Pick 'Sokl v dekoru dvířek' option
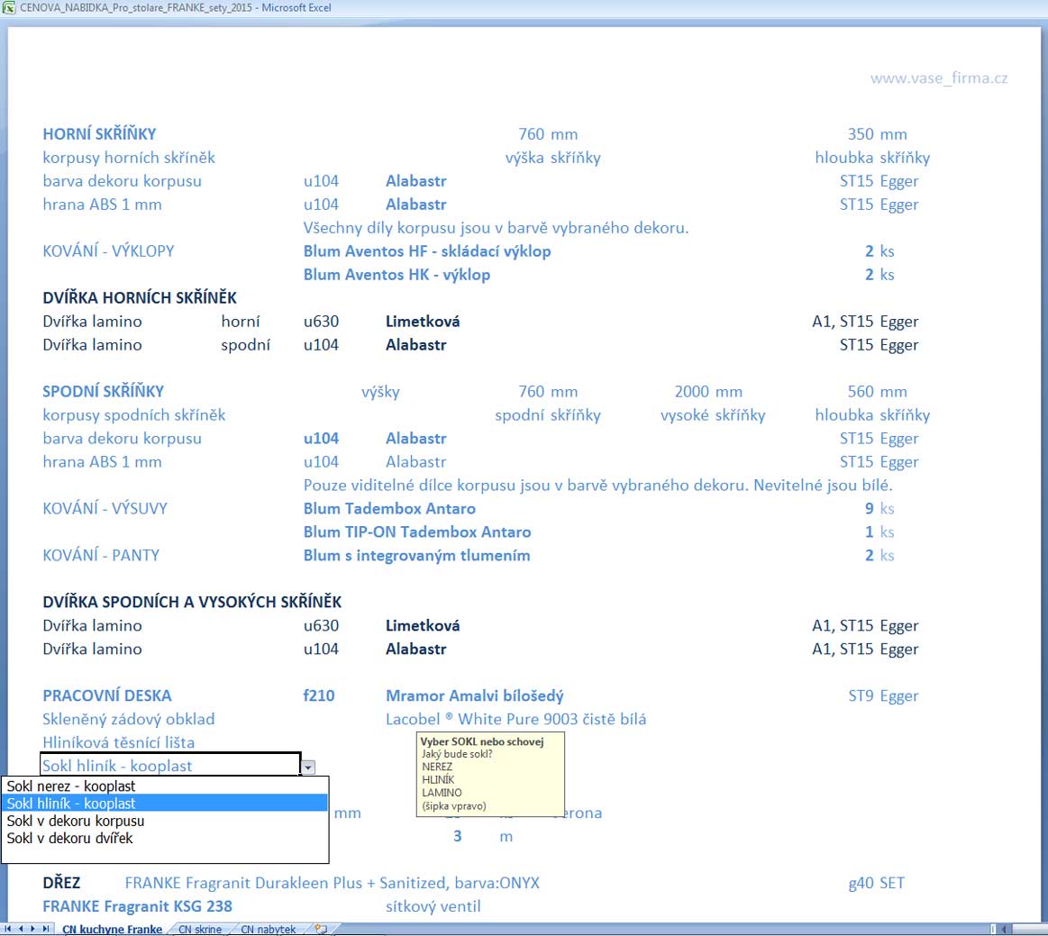Screen dimensions: 1048x936 [x=165, y=838]
